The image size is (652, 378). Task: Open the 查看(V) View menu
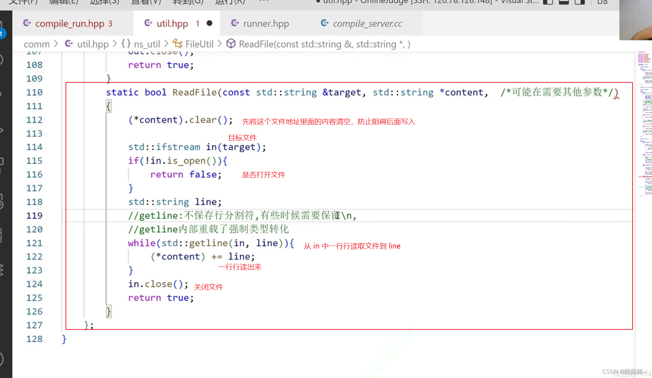[146, 2]
